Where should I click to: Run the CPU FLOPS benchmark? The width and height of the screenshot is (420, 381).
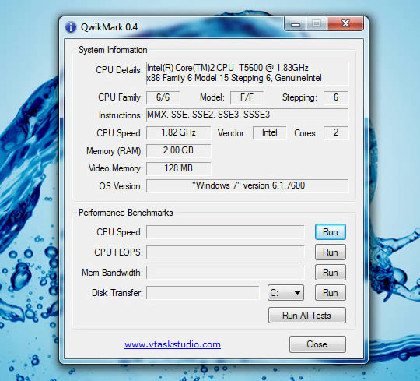tap(331, 252)
